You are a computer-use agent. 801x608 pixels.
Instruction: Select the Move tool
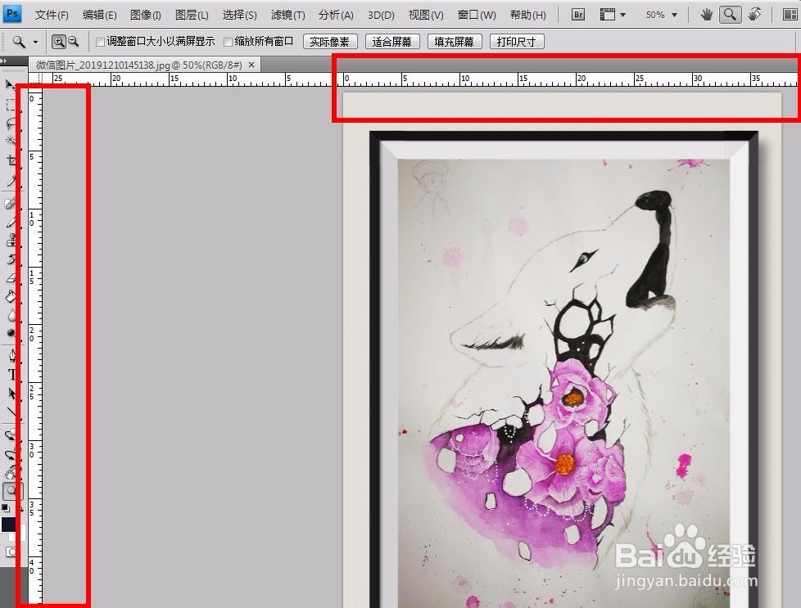point(10,84)
